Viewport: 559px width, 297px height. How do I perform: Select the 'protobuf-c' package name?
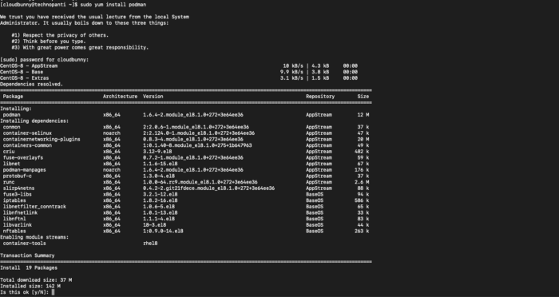(17, 176)
